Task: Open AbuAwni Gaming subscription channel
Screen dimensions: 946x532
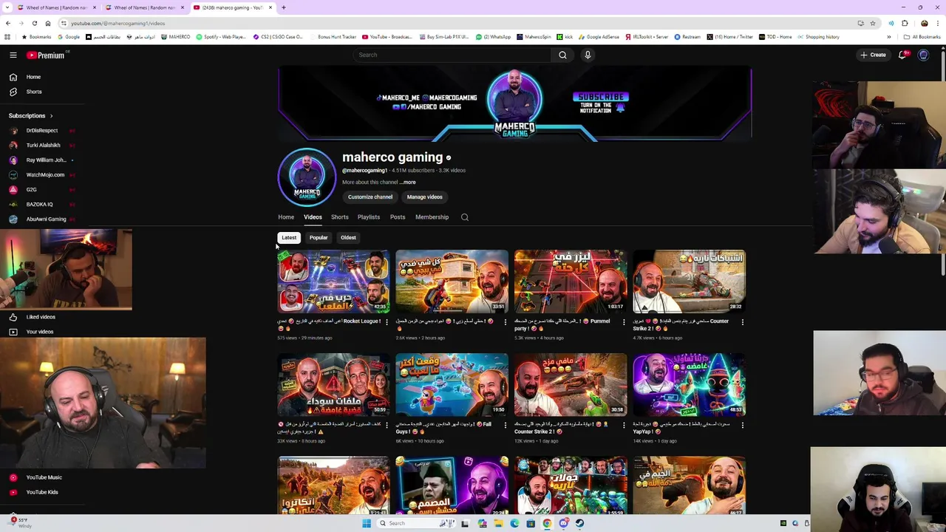Action: (46, 219)
